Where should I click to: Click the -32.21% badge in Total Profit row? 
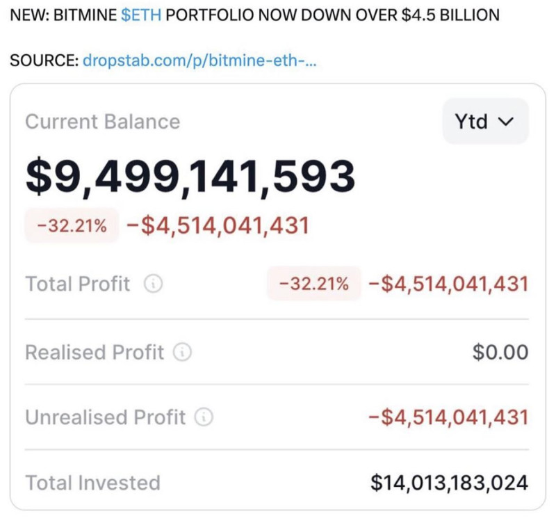pyautogui.click(x=314, y=284)
